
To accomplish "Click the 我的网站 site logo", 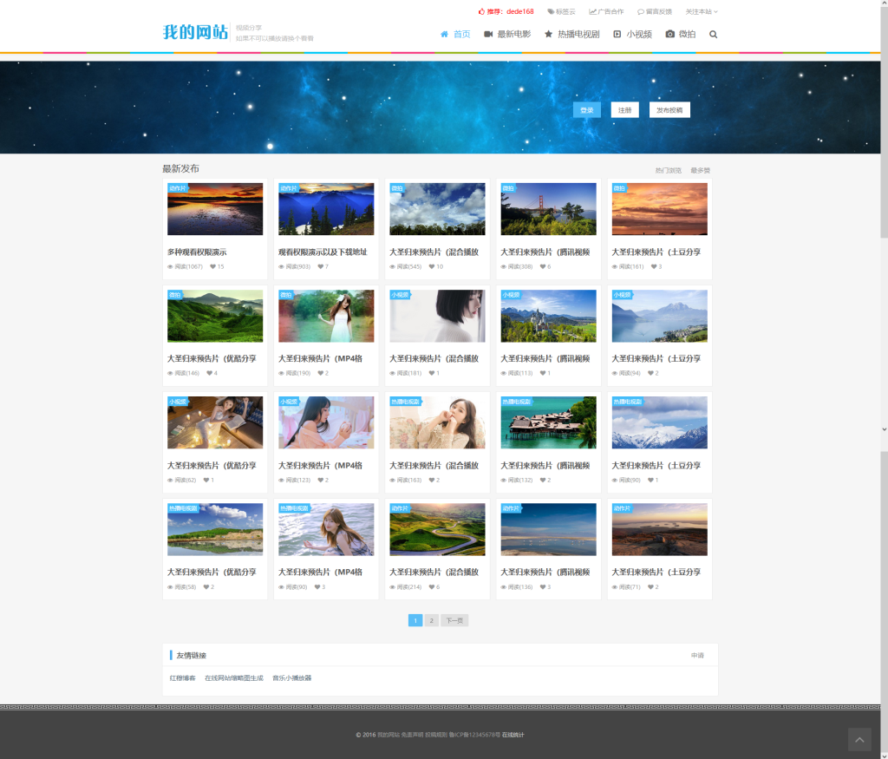I will point(195,33).
